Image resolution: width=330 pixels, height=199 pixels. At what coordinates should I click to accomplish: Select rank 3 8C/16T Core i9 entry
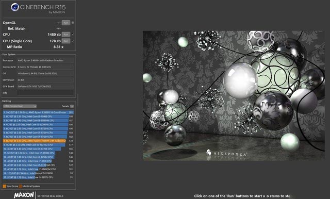(x=38, y=121)
